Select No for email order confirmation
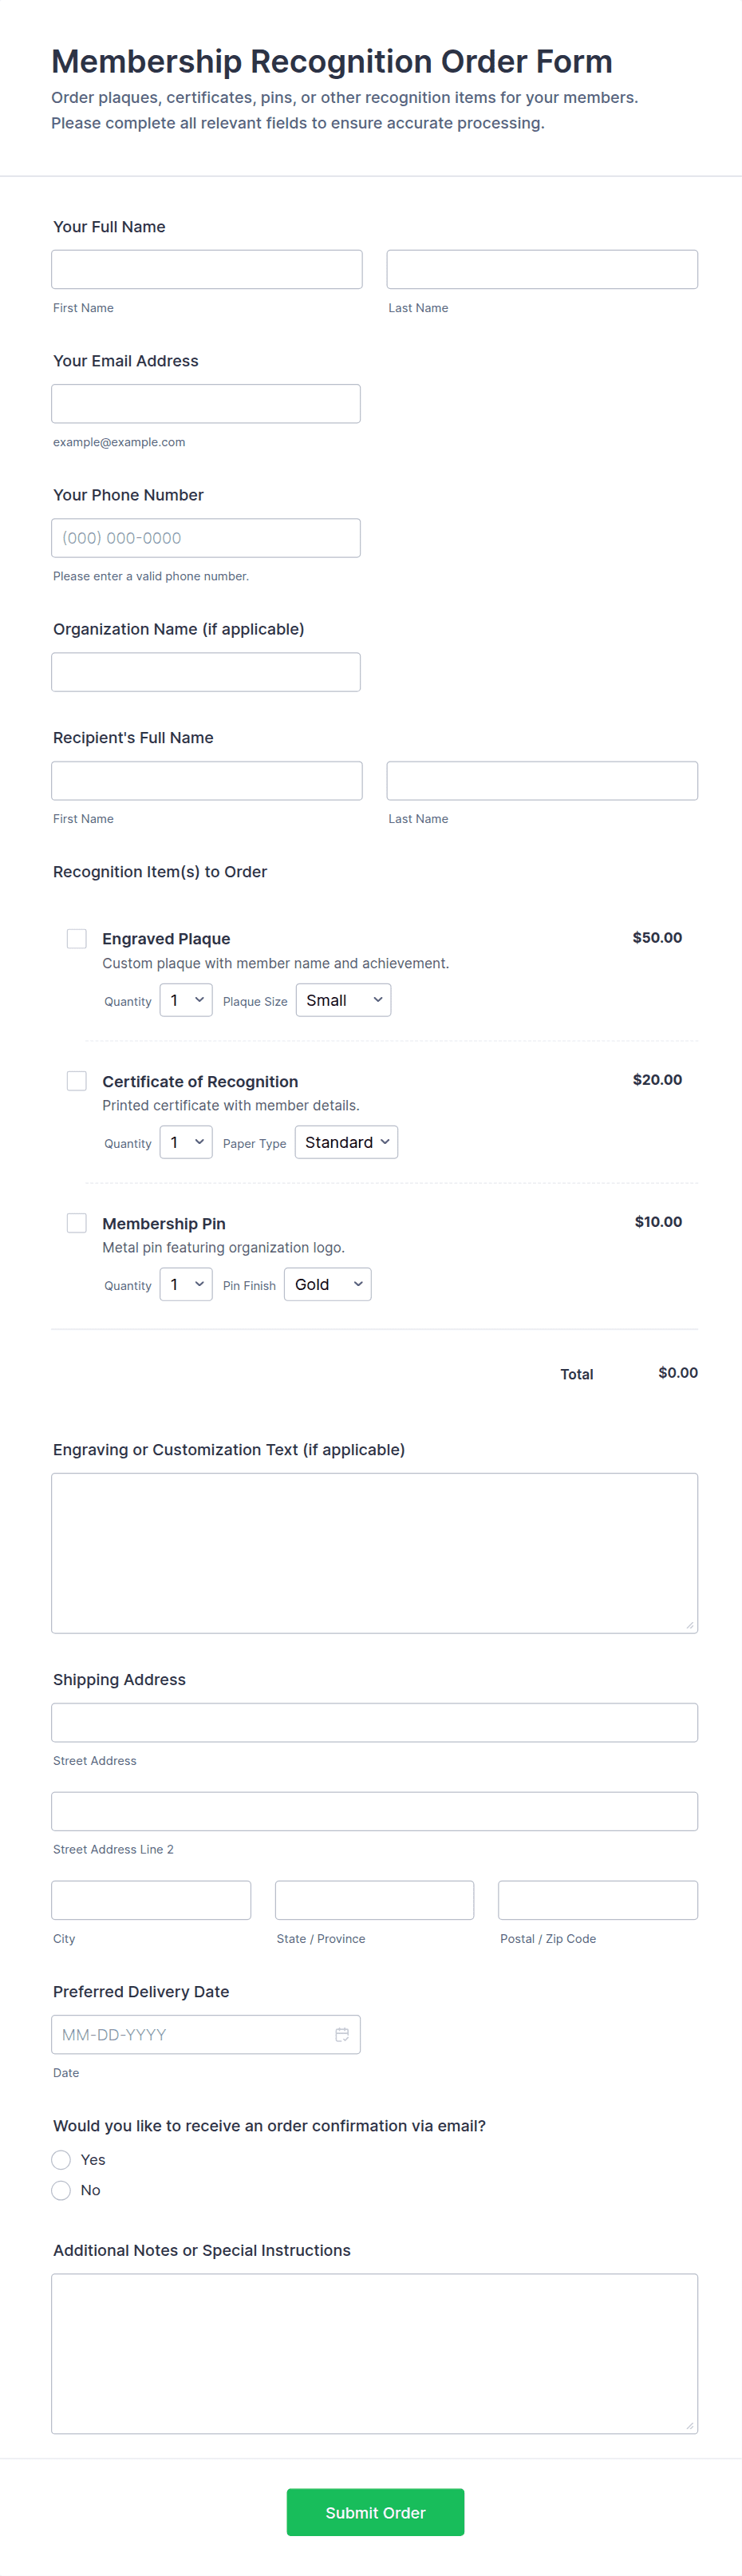The image size is (742, 2576). click(61, 2190)
